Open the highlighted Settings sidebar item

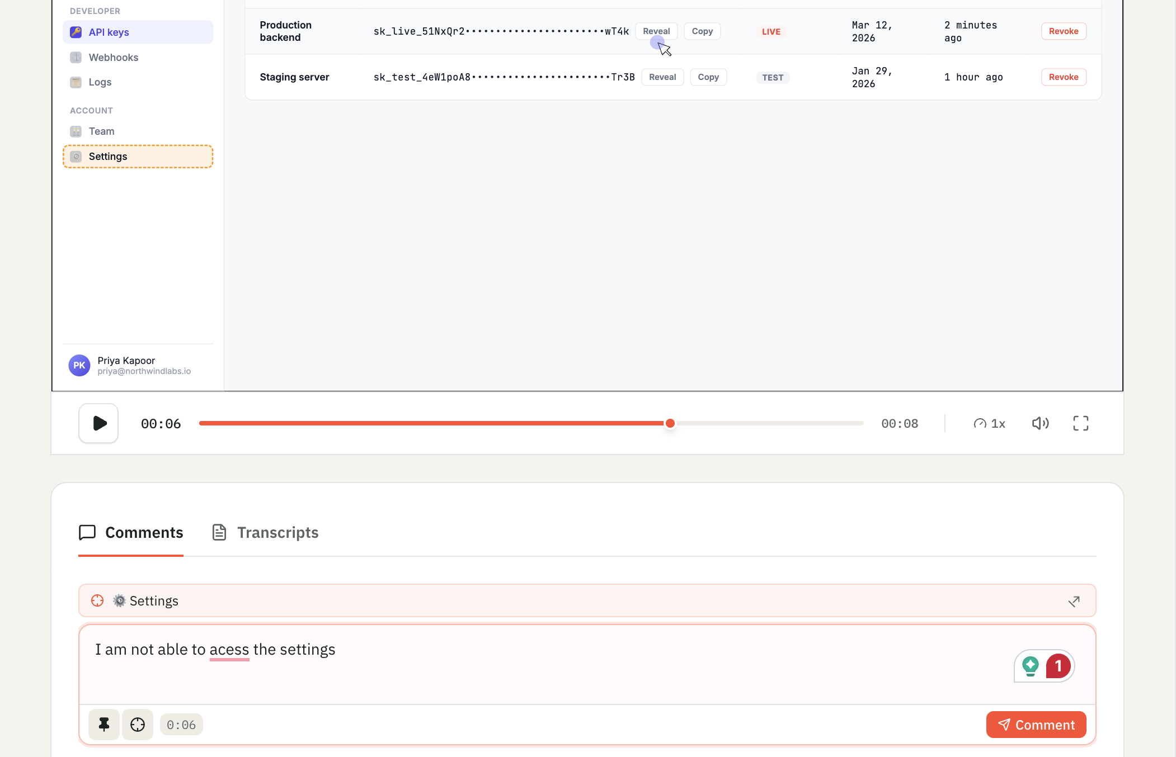click(138, 157)
